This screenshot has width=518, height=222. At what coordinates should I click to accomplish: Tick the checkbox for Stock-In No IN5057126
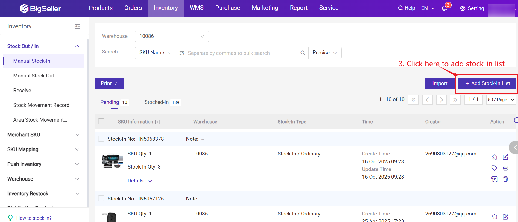[x=101, y=199]
